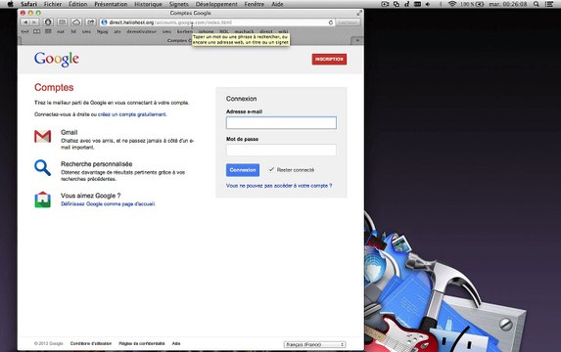
Task: Add a new tab with plus button
Action: coord(357,40)
